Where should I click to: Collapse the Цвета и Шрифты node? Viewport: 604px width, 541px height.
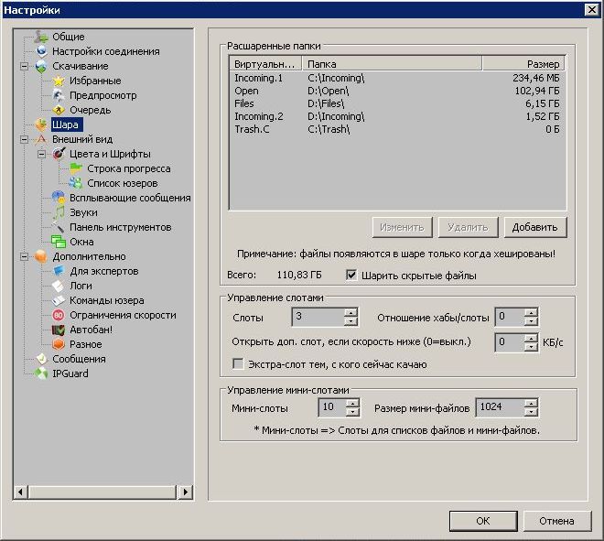coord(41,154)
